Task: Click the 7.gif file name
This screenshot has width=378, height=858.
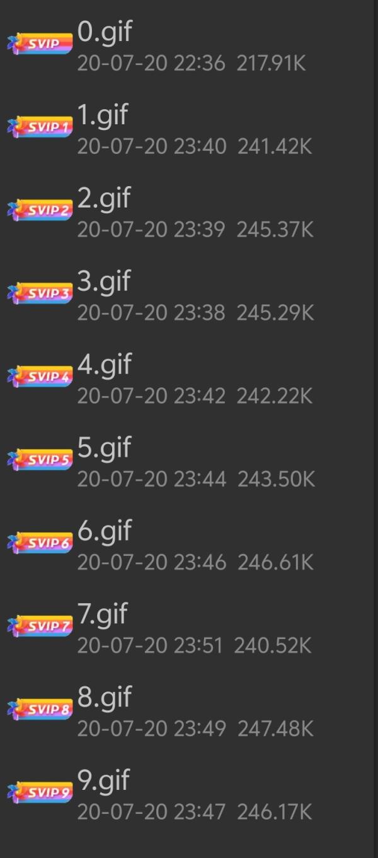Action: pyautogui.click(x=103, y=614)
